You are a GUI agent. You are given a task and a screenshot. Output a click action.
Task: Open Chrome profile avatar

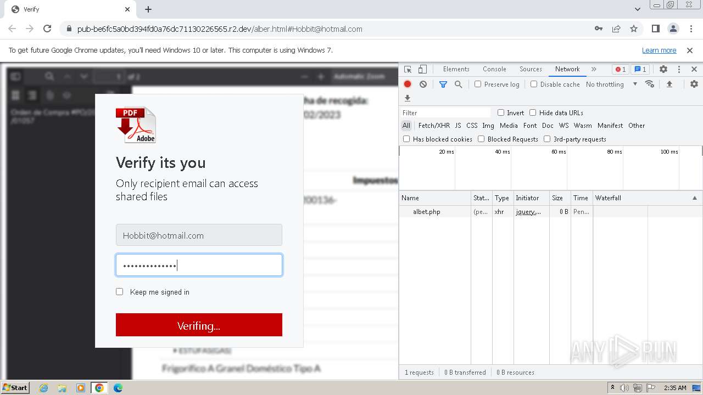673,29
